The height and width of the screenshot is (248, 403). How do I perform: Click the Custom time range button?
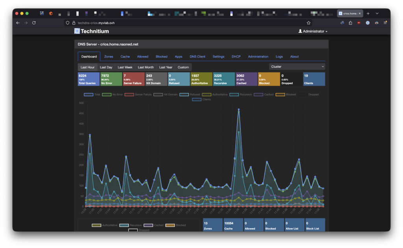(x=183, y=67)
